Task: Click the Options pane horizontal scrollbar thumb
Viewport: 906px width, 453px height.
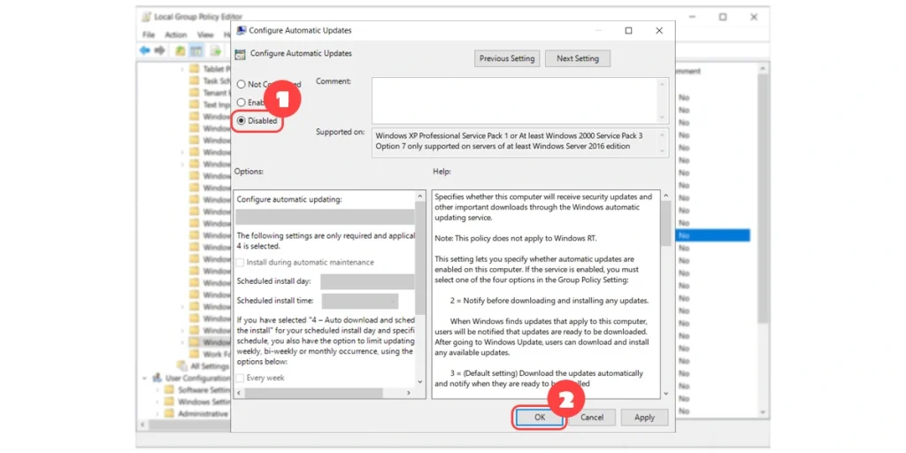Action: point(313,393)
